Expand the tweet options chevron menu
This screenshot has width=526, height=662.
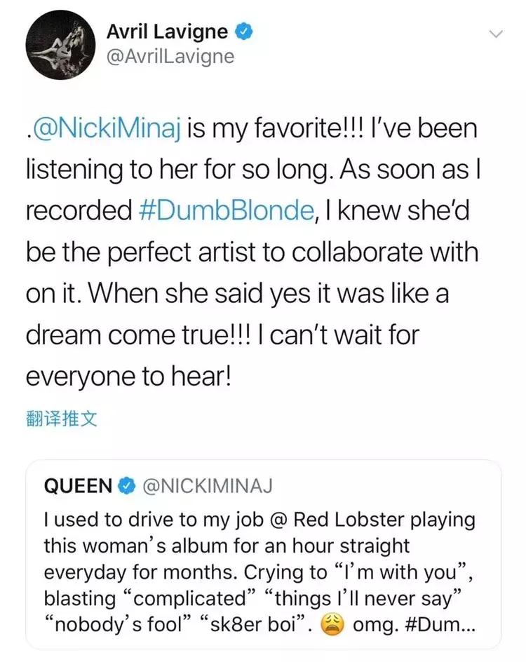tap(495, 34)
